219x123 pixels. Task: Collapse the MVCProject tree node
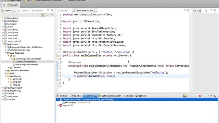tap(3, 44)
